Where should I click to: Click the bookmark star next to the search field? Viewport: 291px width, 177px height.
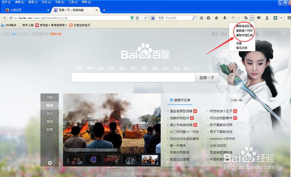click(202, 17)
